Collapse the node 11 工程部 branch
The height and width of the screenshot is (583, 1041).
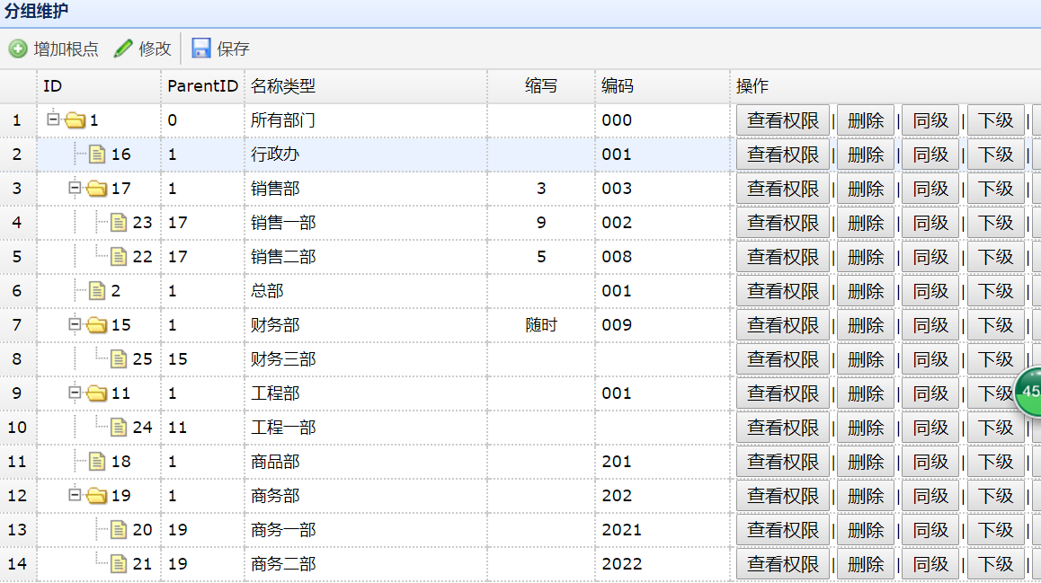pyautogui.click(x=76, y=393)
